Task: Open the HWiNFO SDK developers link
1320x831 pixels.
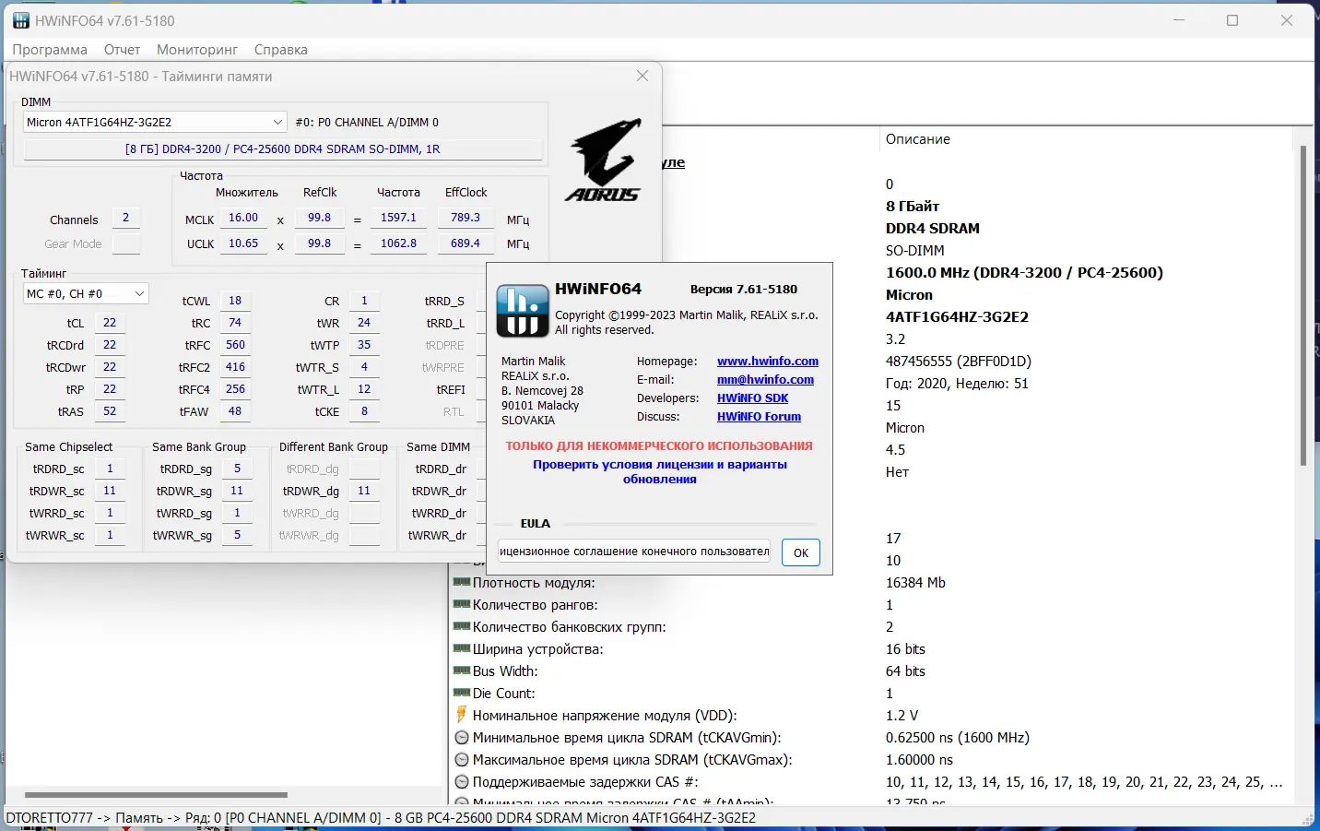Action: click(x=753, y=398)
